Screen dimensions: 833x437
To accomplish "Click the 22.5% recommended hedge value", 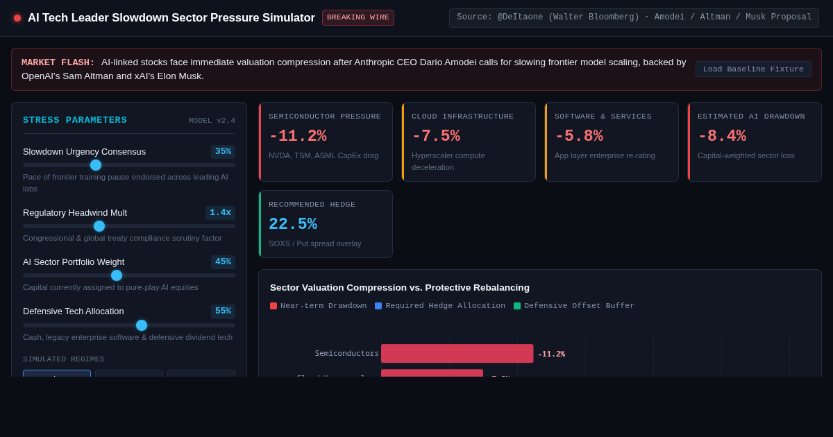I will click(x=293, y=225).
